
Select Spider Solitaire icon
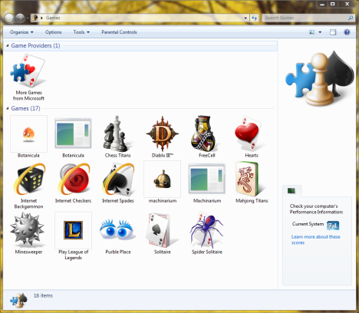tap(206, 230)
